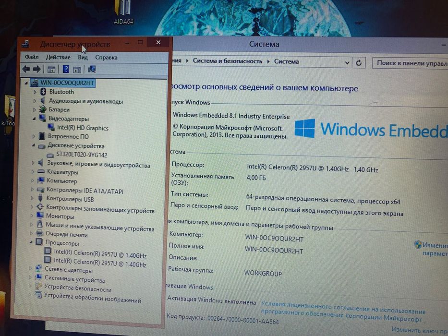This screenshot has width=448, height=336.
Task: Expand Аудиовходы и аудиовыходы node
Action: pos(35,101)
